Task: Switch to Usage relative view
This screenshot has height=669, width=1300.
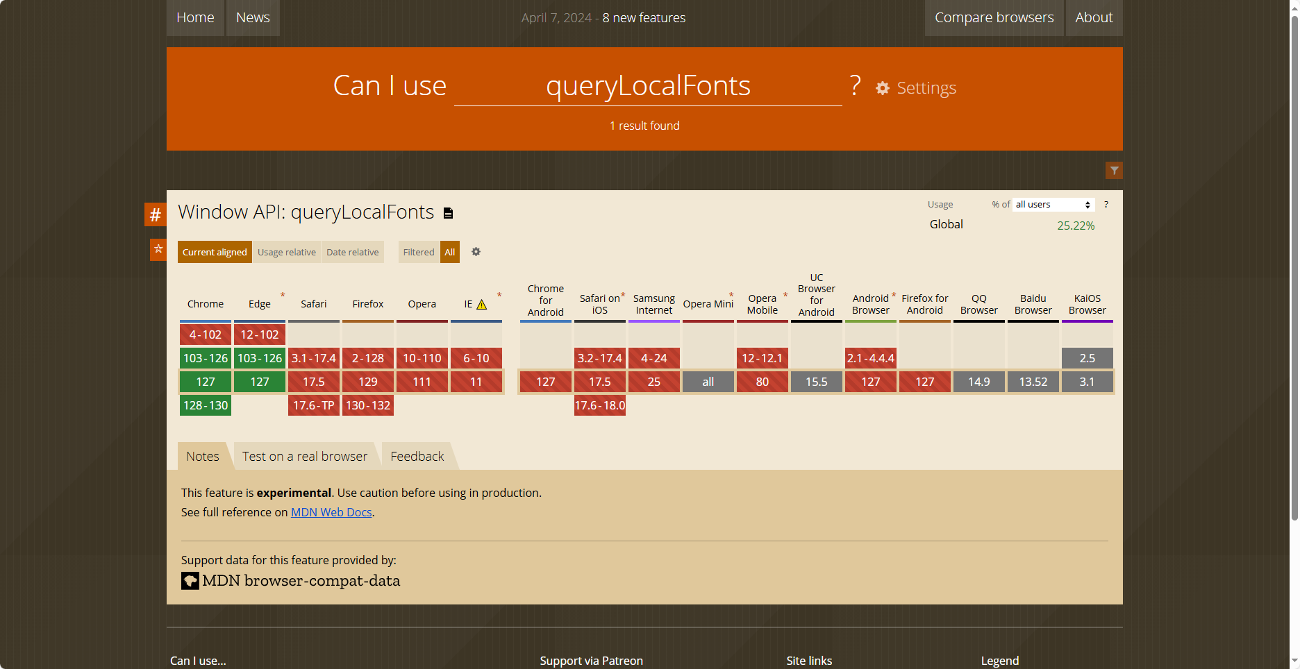Action: pos(287,252)
